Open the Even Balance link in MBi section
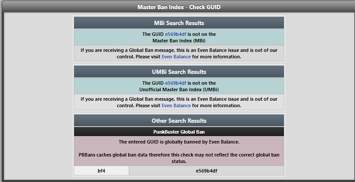The width and height of the screenshot is (355, 182). click(176, 57)
